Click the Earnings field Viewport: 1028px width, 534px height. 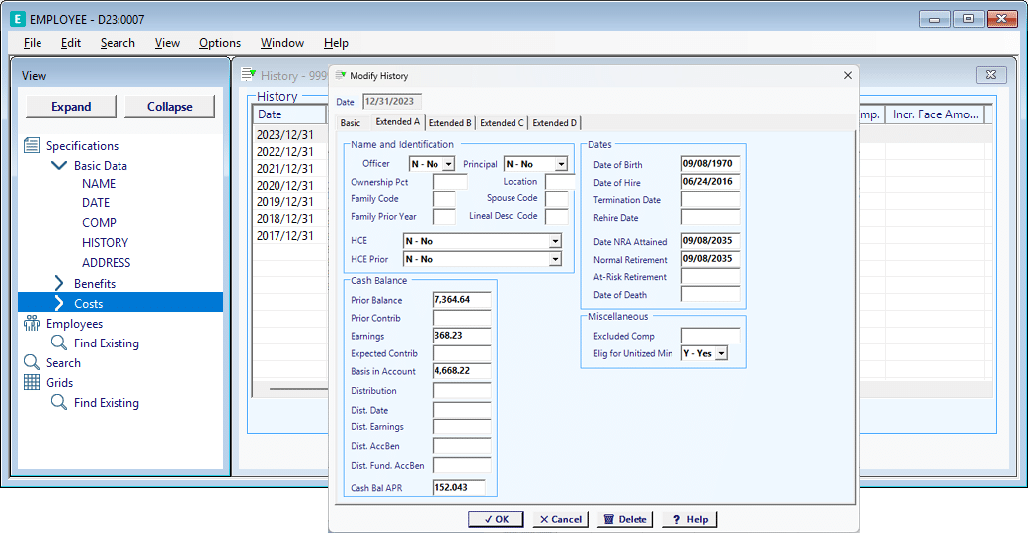pos(461,336)
